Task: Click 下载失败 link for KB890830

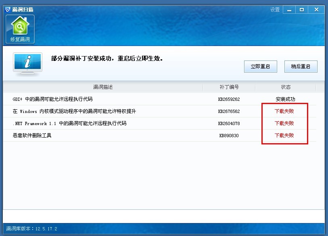Action: tap(285, 136)
